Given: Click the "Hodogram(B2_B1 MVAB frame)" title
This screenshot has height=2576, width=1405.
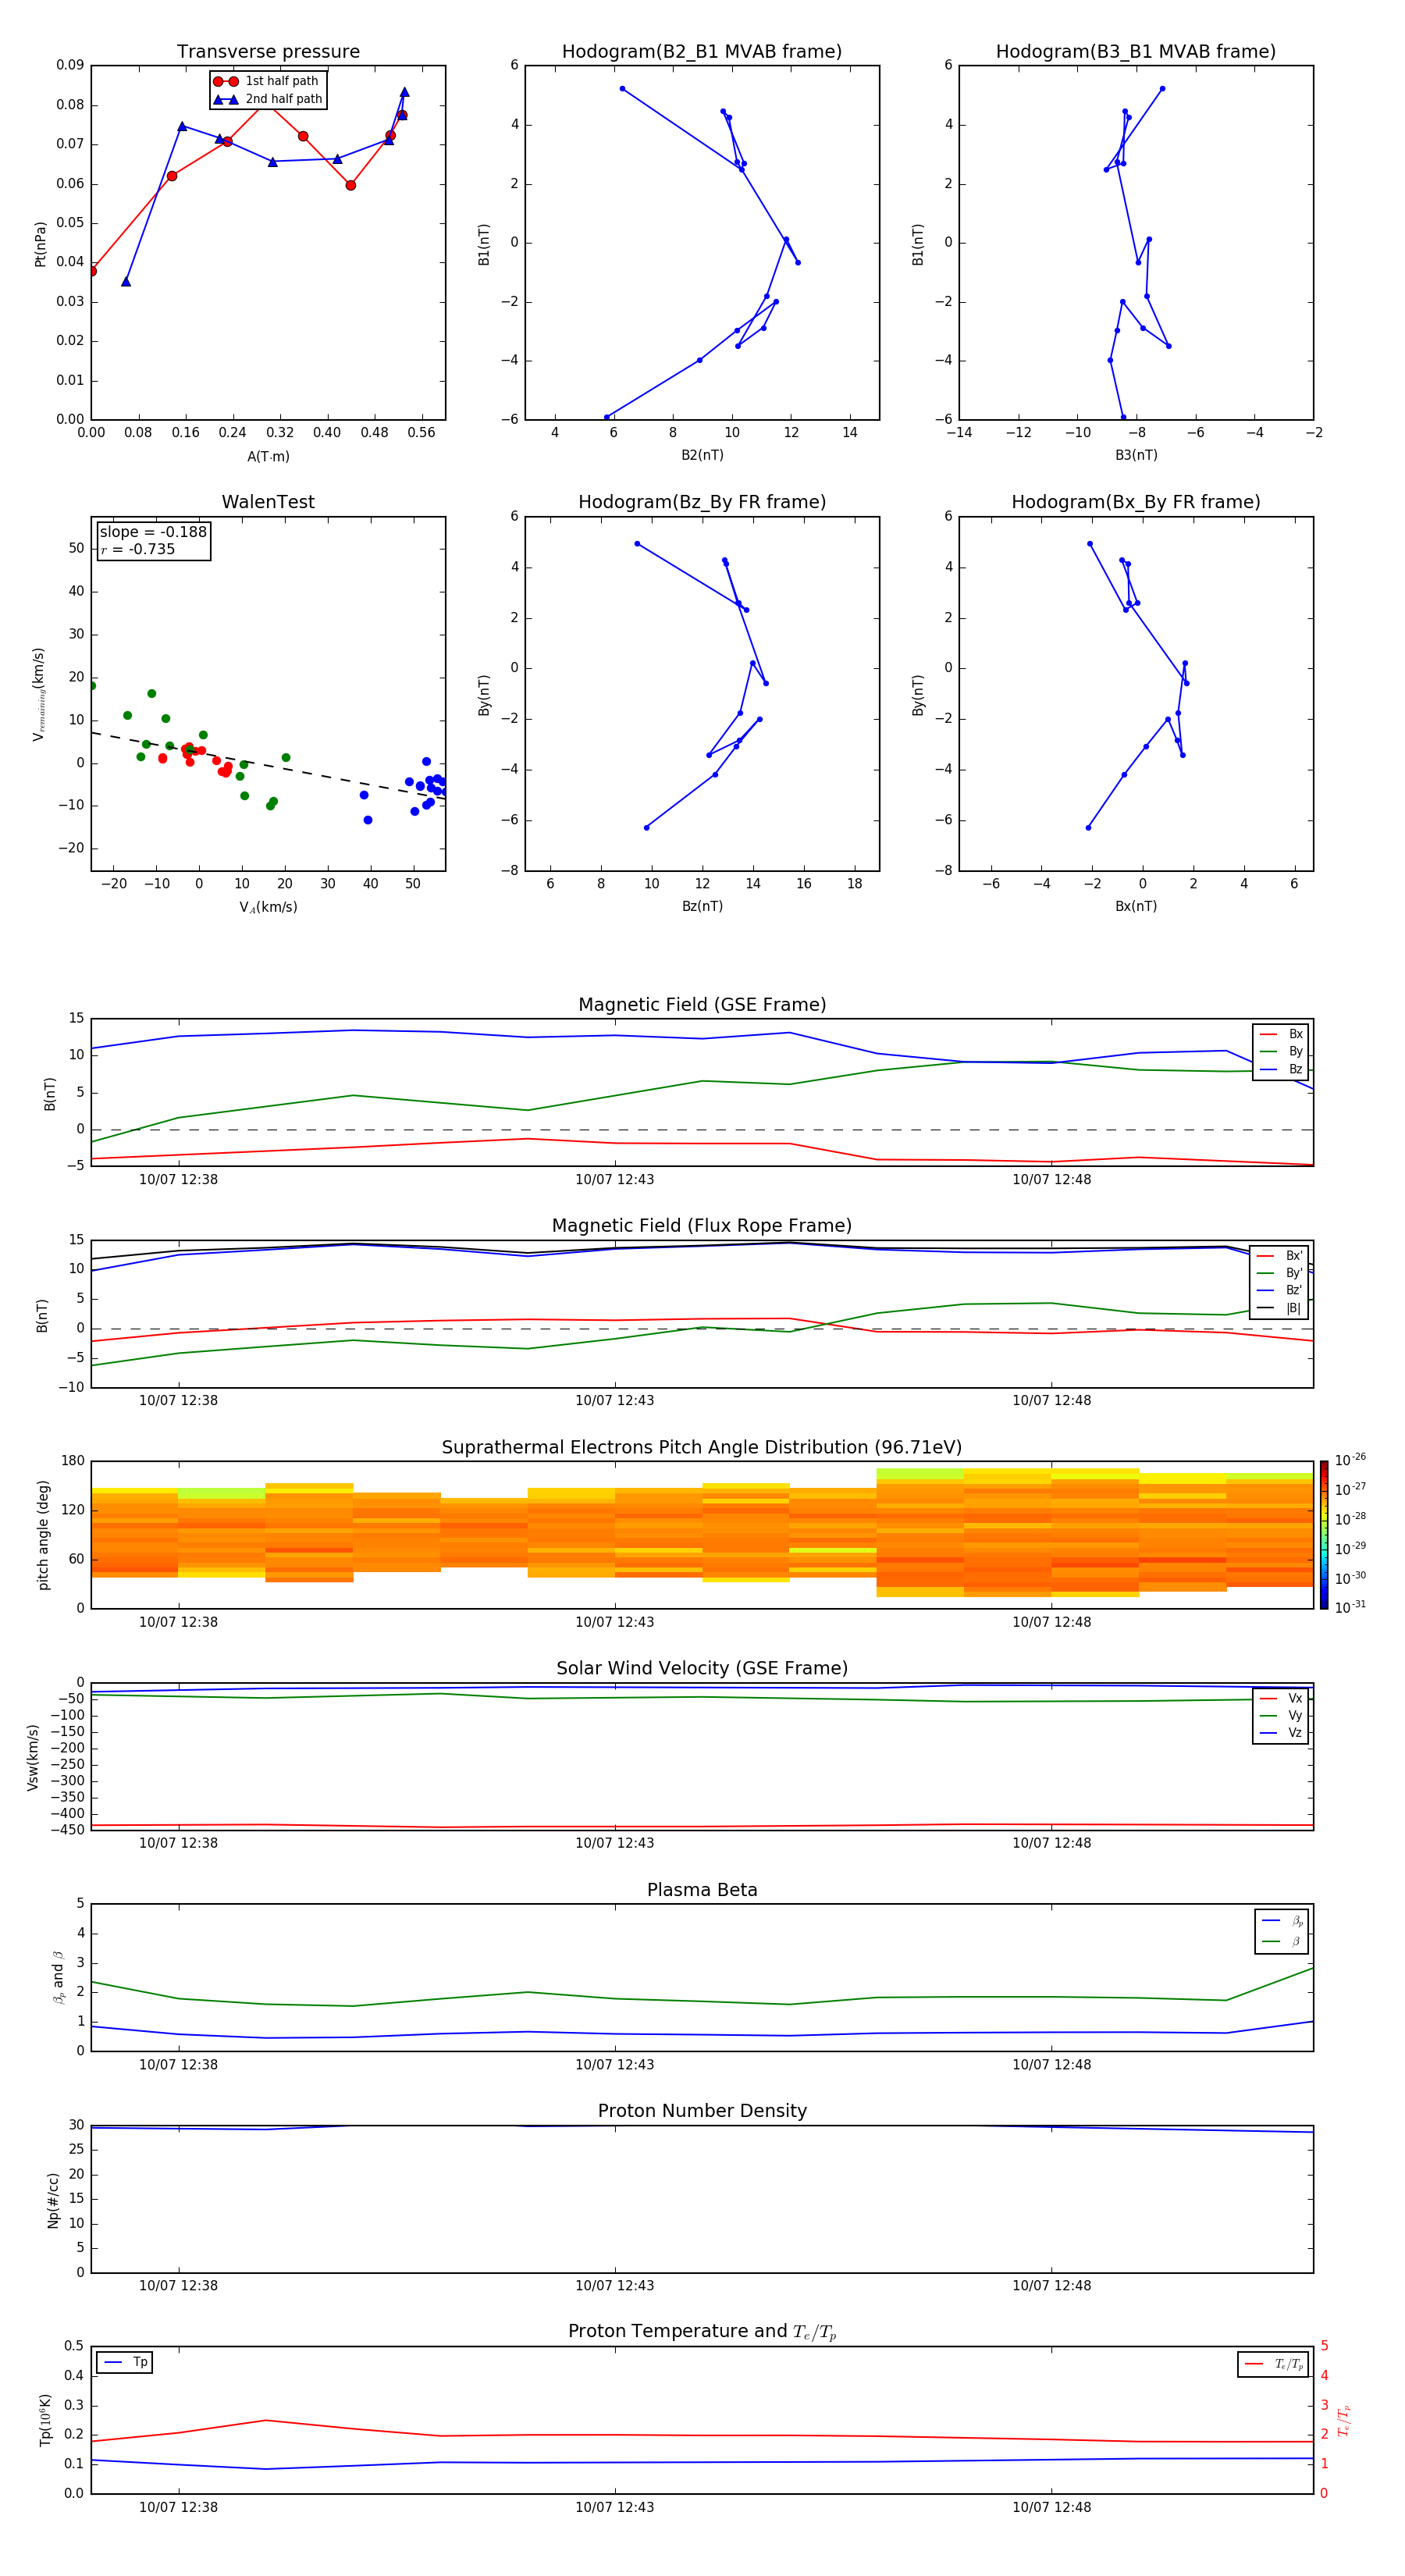Looking at the screenshot, I should pos(702,52).
